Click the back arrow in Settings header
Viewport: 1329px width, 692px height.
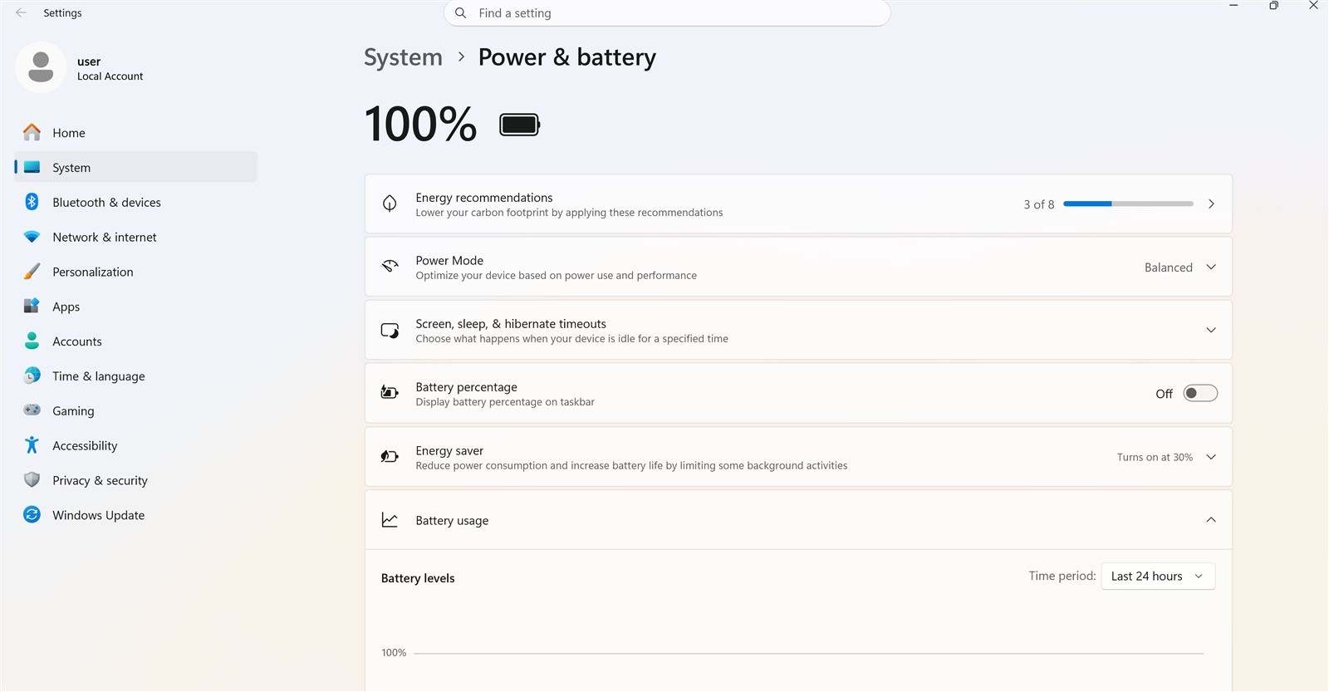21,12
